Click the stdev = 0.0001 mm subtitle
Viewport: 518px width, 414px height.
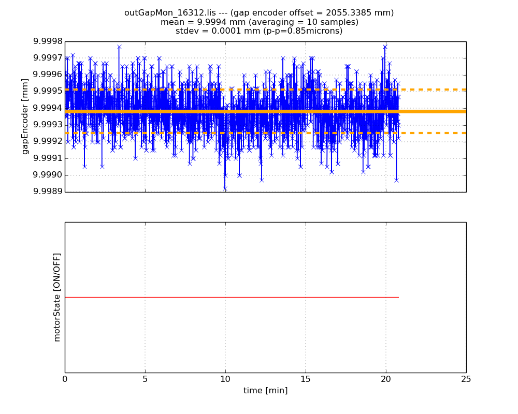259,31
